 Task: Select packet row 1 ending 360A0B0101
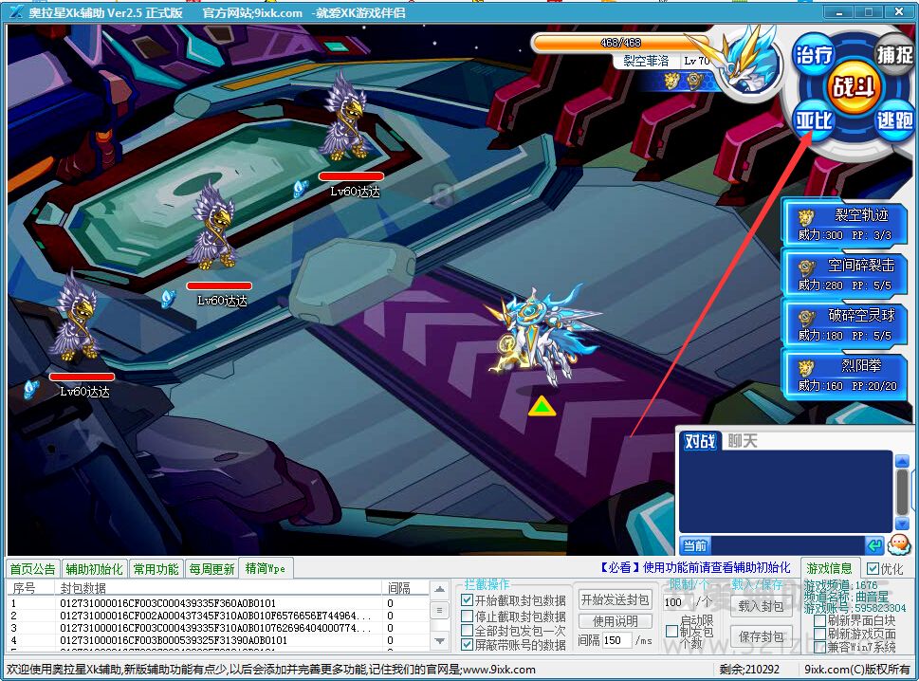218,603
